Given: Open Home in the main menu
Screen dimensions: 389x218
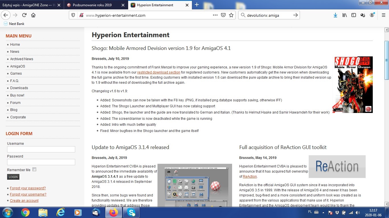Looking at the screenshot, I should 15,45.
